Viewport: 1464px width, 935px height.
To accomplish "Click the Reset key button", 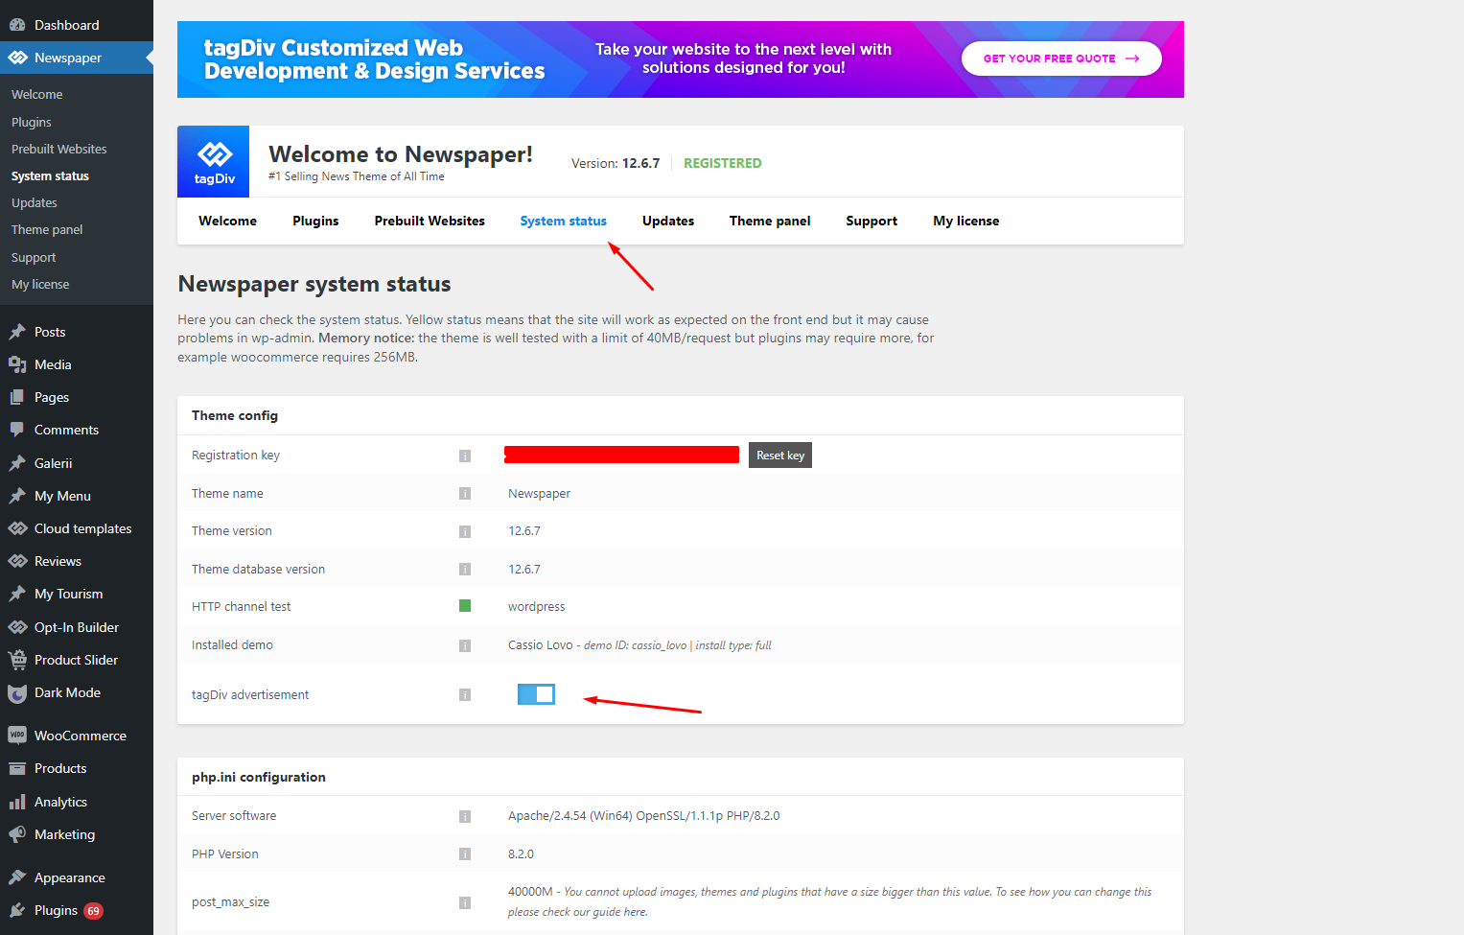I will tap(780, 456).
